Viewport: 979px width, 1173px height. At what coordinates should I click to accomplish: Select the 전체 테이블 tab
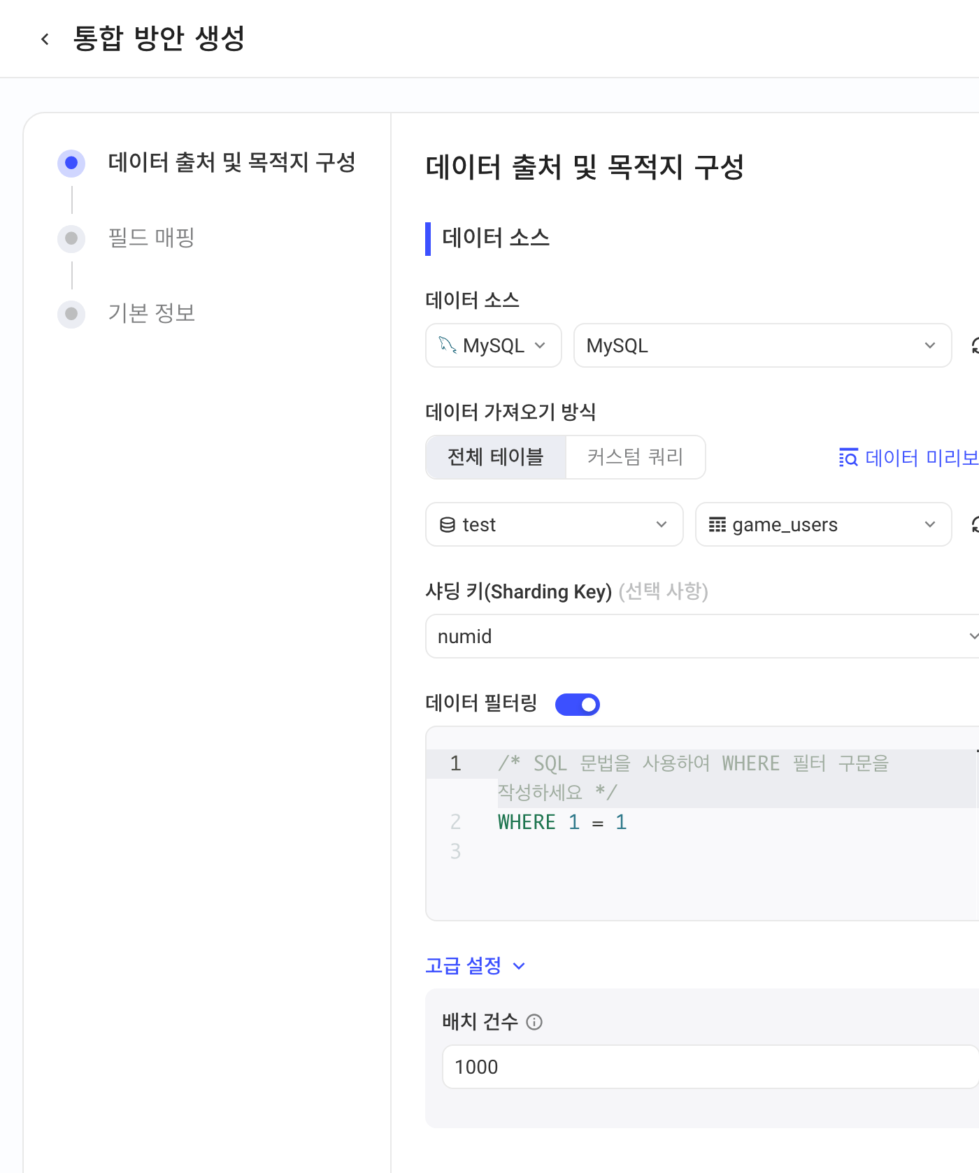(496, 457)
